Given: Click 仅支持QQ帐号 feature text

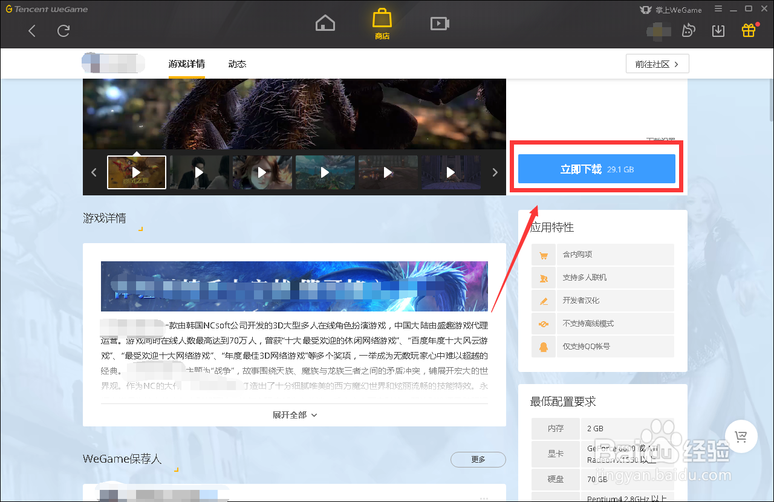Looking at the screenshot, I should (x=587, y=347).
